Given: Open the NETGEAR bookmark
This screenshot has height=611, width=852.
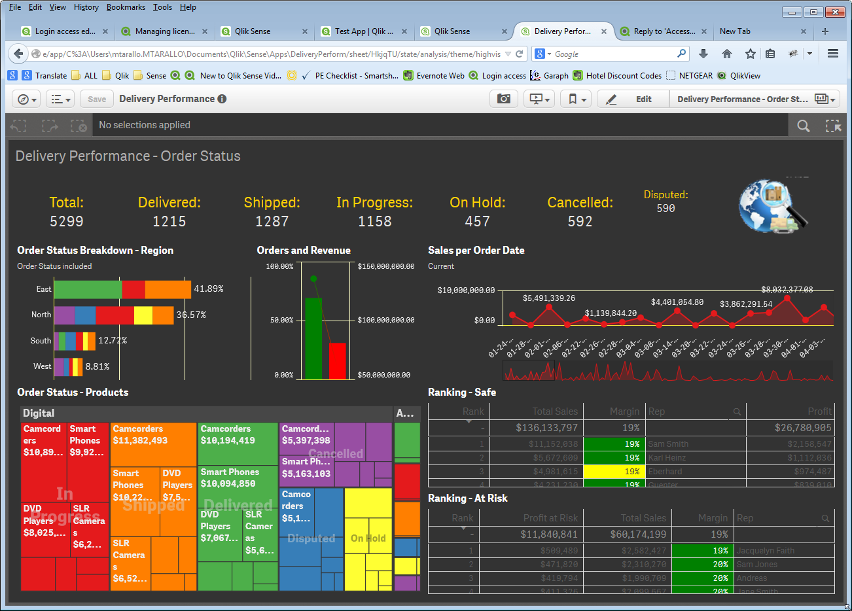Looking at the screenshot, I should pyautogui.click(x=689, y=75).
